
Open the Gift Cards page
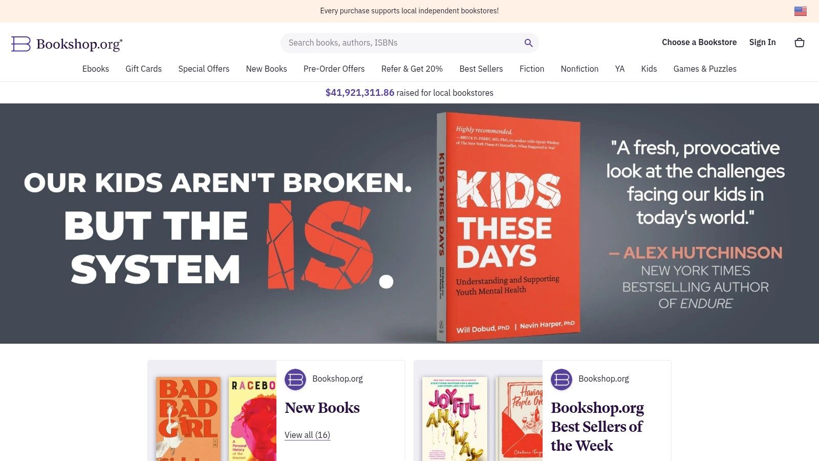(143, 69)
